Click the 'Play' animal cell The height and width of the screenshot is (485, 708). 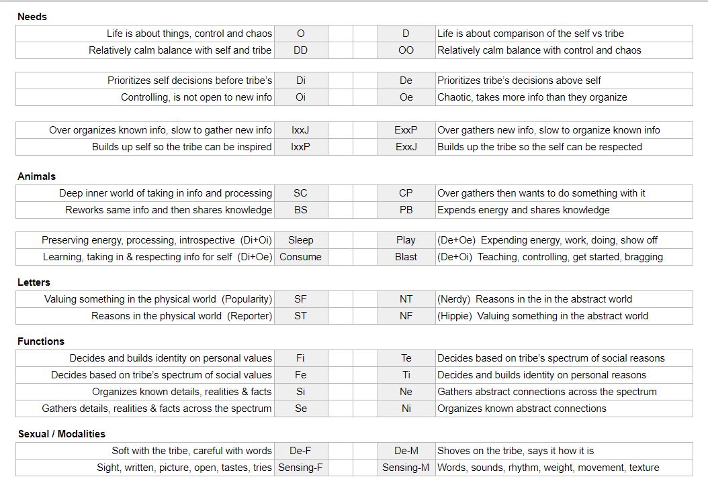[x=406, y=240]
